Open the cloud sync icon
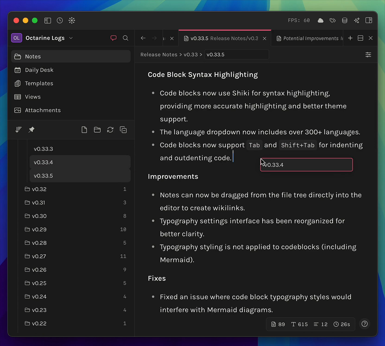 (320, 21)
